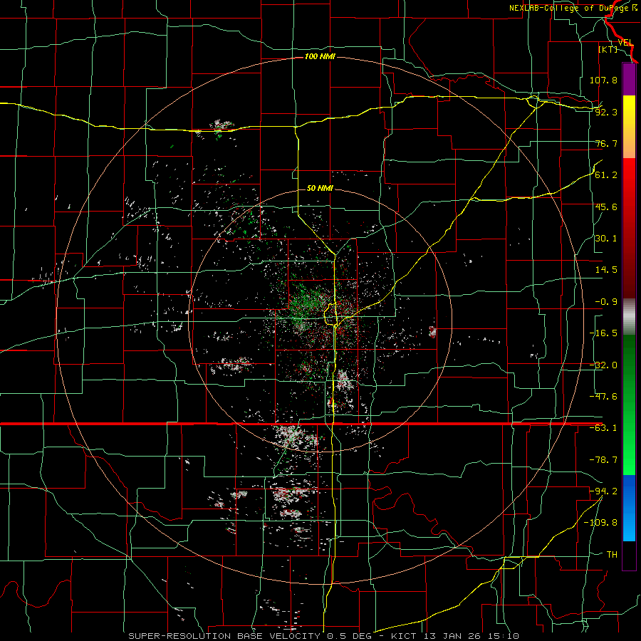Select the -47.6 legend value
The image size is (641, 641).
click(603, 397)
